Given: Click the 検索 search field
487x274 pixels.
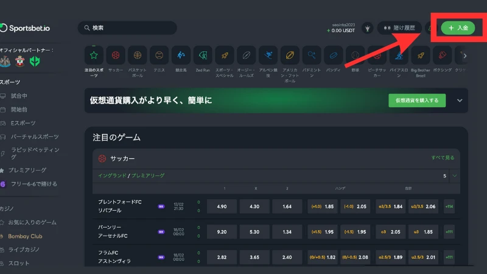Looking at the screenshot, I should point(127,28).
